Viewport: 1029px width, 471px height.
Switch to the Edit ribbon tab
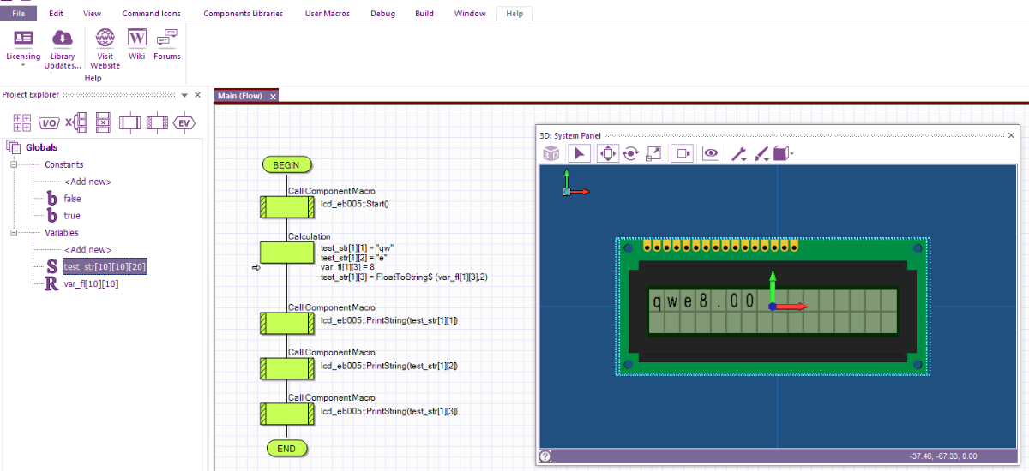(x=56, y=14)
